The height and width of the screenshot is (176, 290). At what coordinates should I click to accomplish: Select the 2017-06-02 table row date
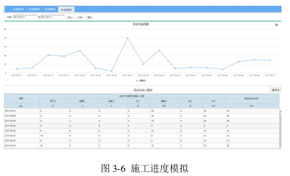(11, 131)
